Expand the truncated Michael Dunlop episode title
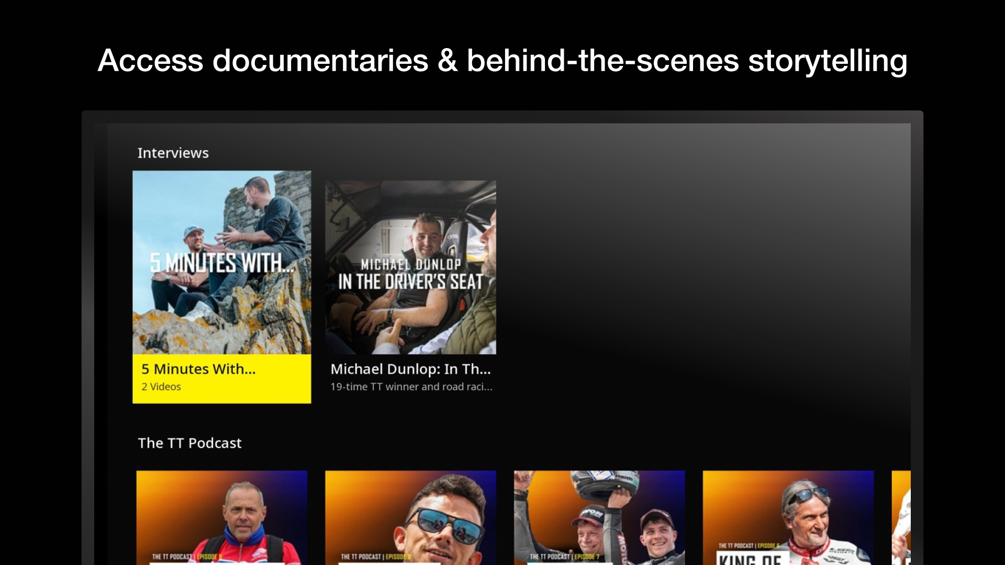 point(410,369)
